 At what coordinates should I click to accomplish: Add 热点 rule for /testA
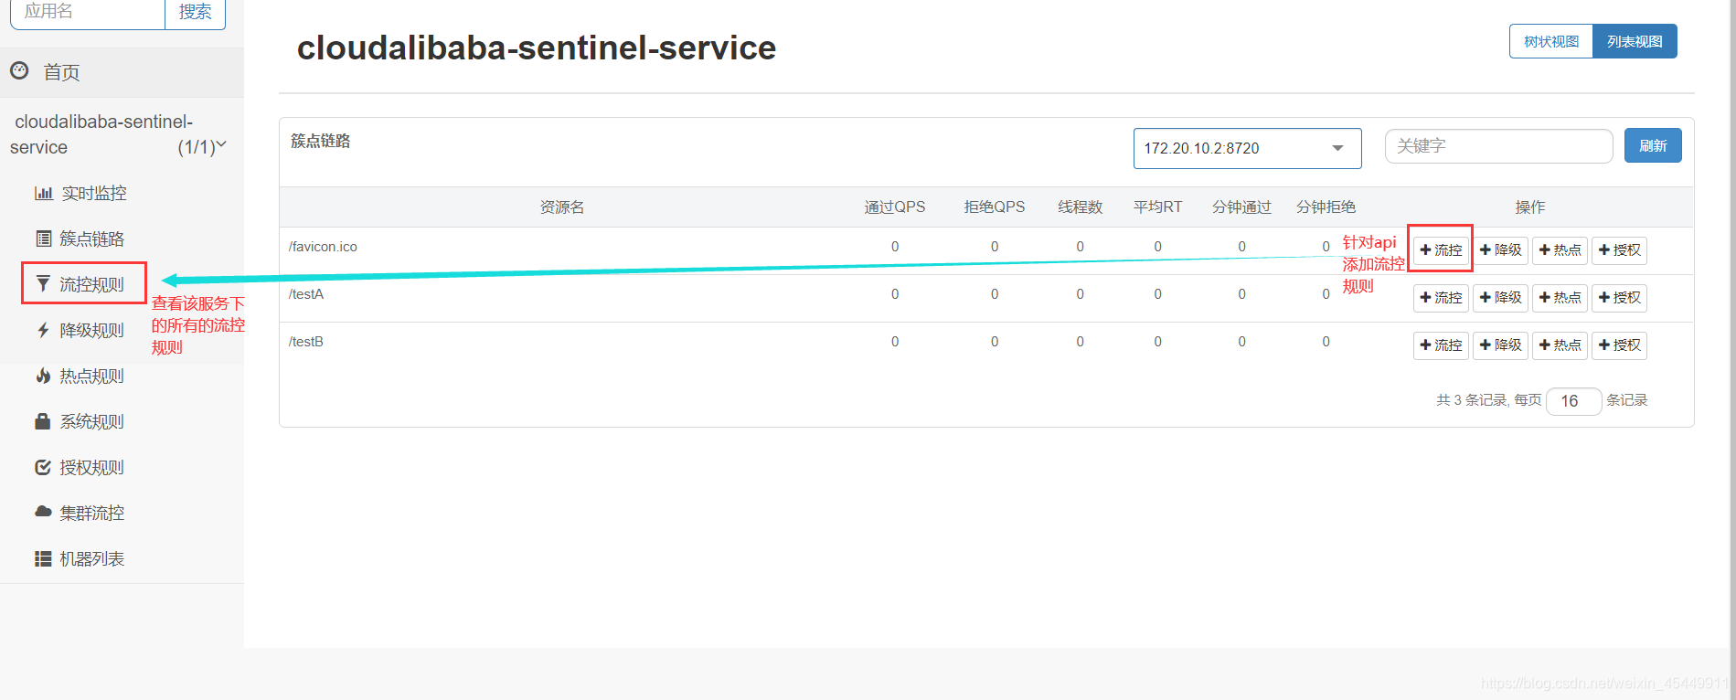tap(1560, 298)
